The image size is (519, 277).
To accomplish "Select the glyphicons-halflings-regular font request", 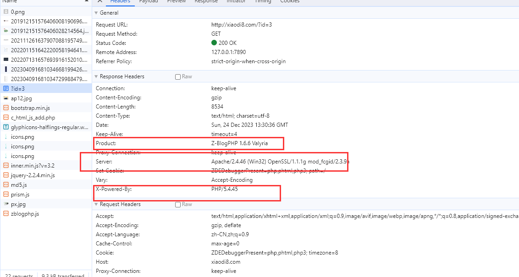I will tap(46, 127).
